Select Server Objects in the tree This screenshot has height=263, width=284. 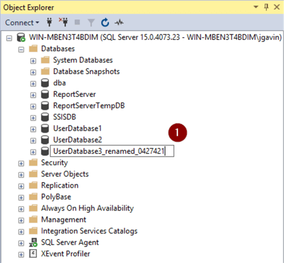tap(65, 174)
